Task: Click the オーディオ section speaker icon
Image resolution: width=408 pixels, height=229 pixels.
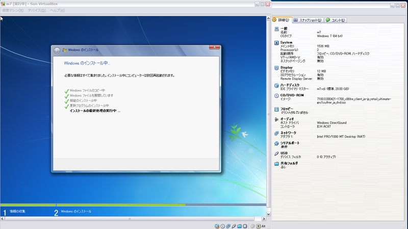Action: (x=276, y=119)
